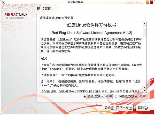
Task: Close the installer with the red title bar button
Action: (152, 2)
